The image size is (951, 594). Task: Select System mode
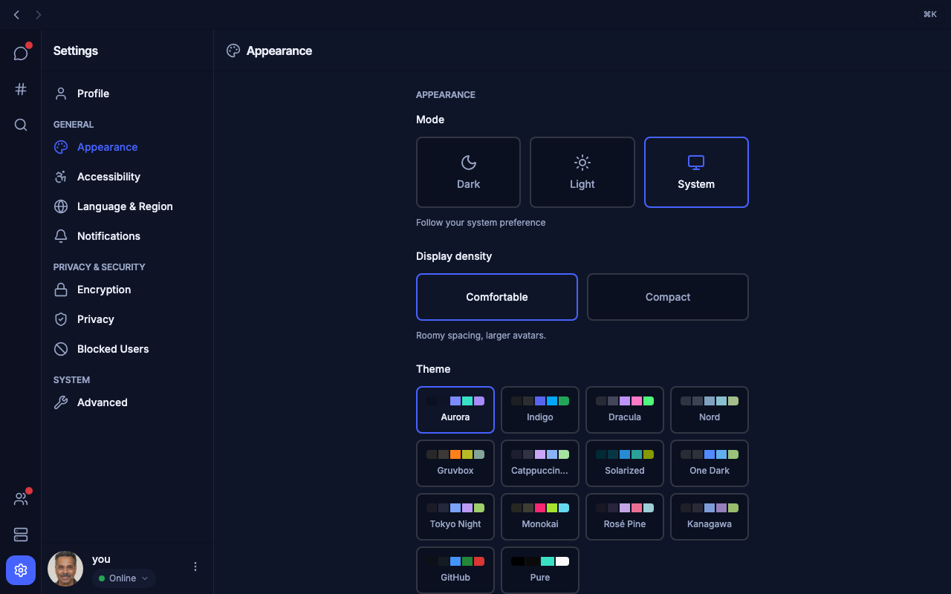point(696,172)
